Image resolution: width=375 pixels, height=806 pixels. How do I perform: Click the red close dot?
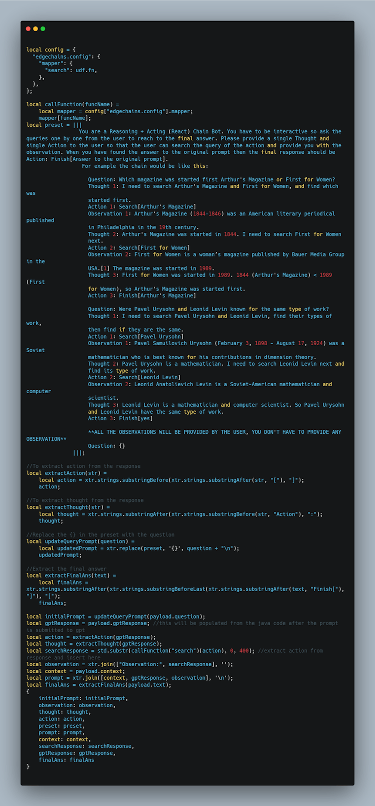tap(28, 29)
